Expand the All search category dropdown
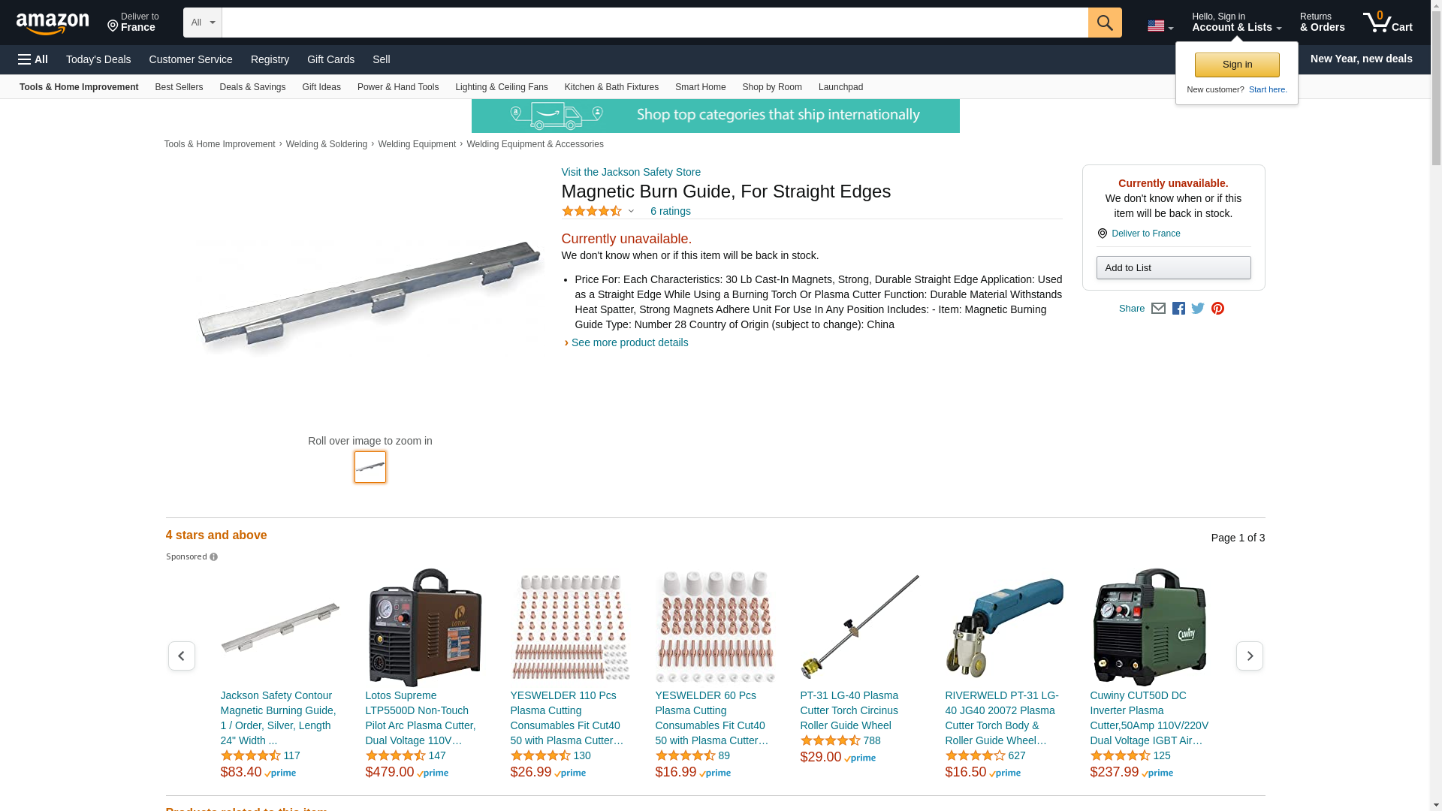 (x=203, y=23)
